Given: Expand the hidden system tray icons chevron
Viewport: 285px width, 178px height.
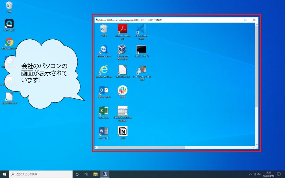Looking at the screenshot, I should (x=250, y=174).
